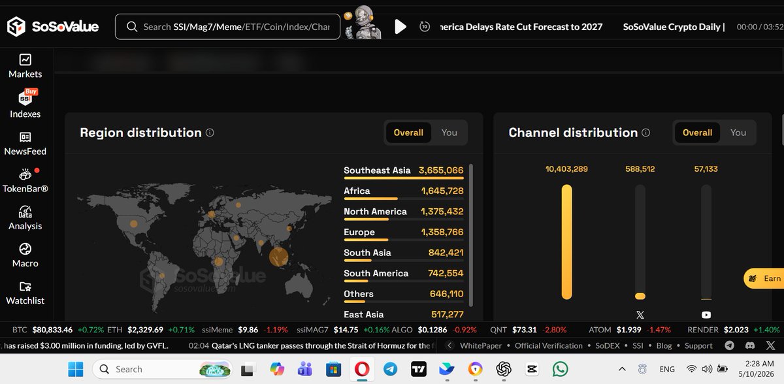Image resolution: width=784 pixels, height=384 pixels.
Task: Open CapCut from the taskbar
Action: 532,370
